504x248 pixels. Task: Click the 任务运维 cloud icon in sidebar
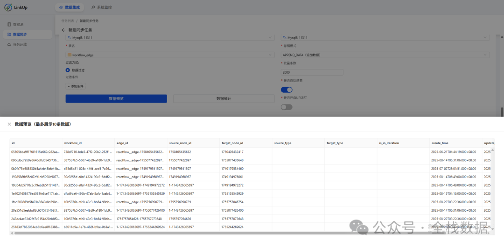(9, 44)
